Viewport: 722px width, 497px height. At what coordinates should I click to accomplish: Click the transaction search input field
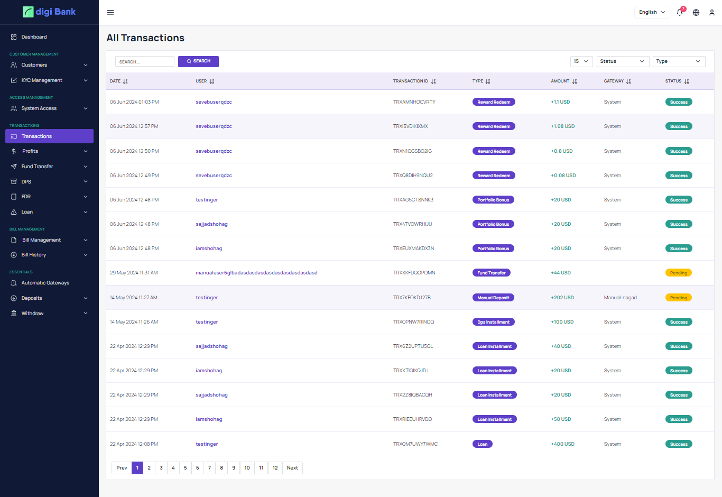[x=144, y=62]
